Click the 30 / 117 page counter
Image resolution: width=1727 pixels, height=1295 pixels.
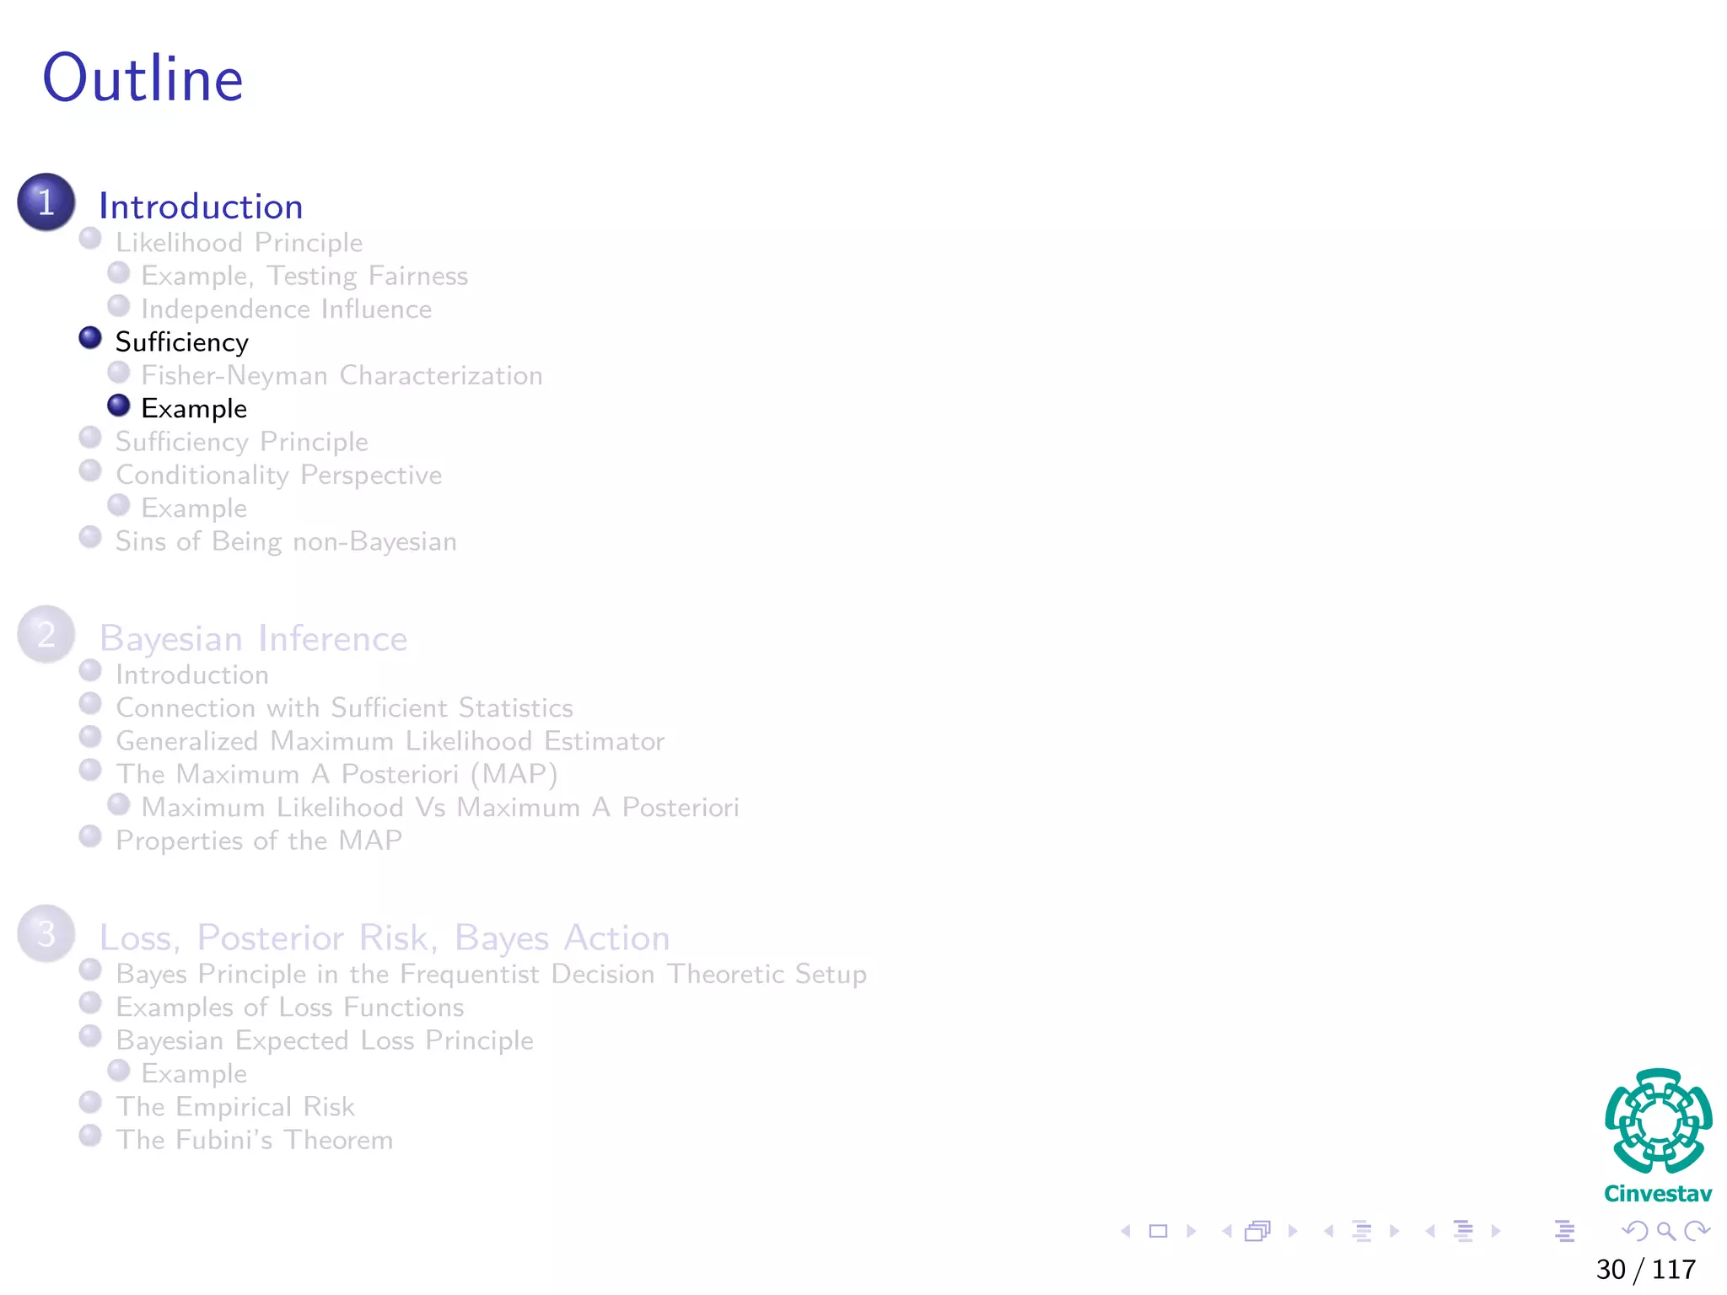[x=1645, y=1269]
